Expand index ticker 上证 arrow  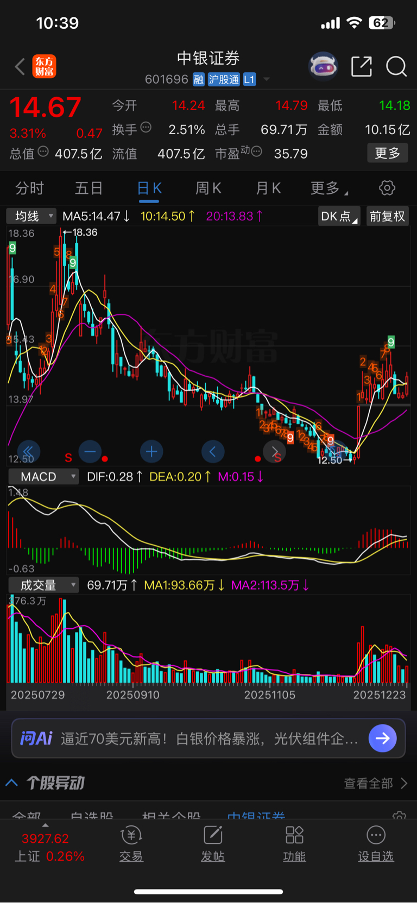(45, 825)
